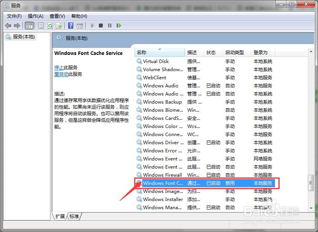Image resolution: width=318 pixels, height=232 pixels.
Task: Open the 操作(A) menu
Action: [x=36, y=16]
